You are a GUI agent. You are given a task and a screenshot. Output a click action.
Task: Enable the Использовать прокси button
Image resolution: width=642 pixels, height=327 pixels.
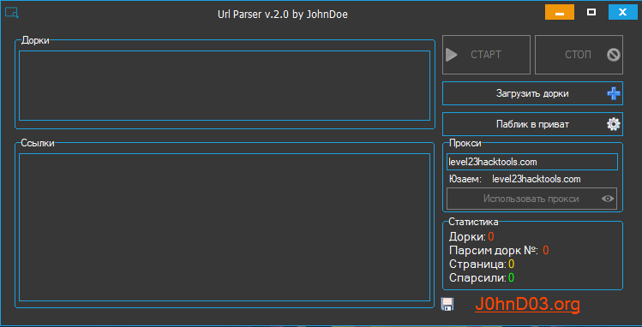[x=532, y=199]
